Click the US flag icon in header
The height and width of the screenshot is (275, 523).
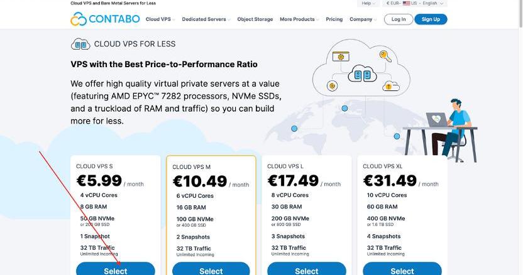(x=406, y=3)
